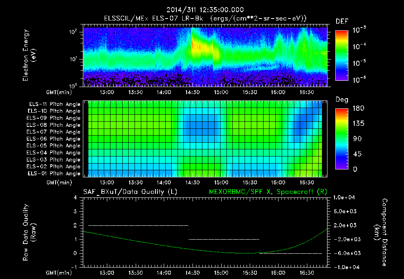Select the ELS-10 Pitch Angle row label

point(54,111)
